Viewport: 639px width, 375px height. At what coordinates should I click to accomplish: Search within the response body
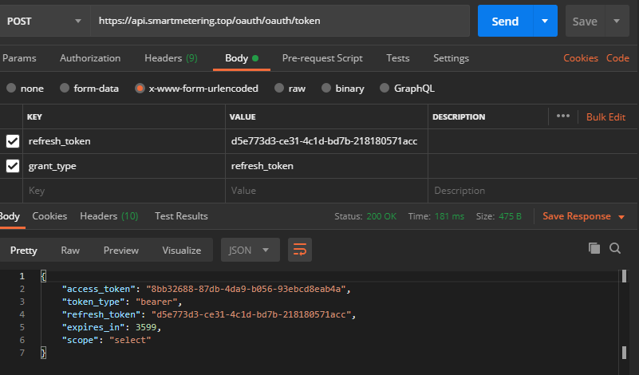coord(615,248)
